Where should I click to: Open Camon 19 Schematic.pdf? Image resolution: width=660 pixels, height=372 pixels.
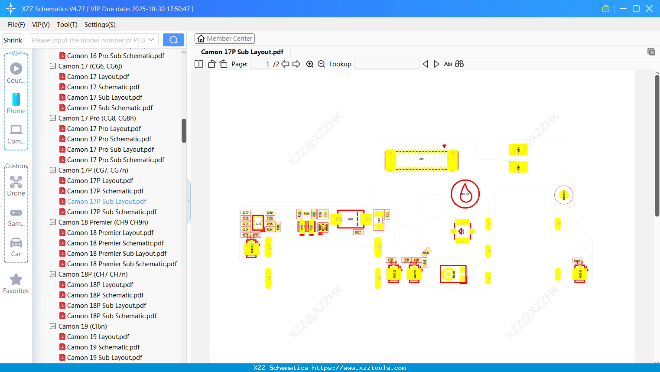tap(103, 347)
